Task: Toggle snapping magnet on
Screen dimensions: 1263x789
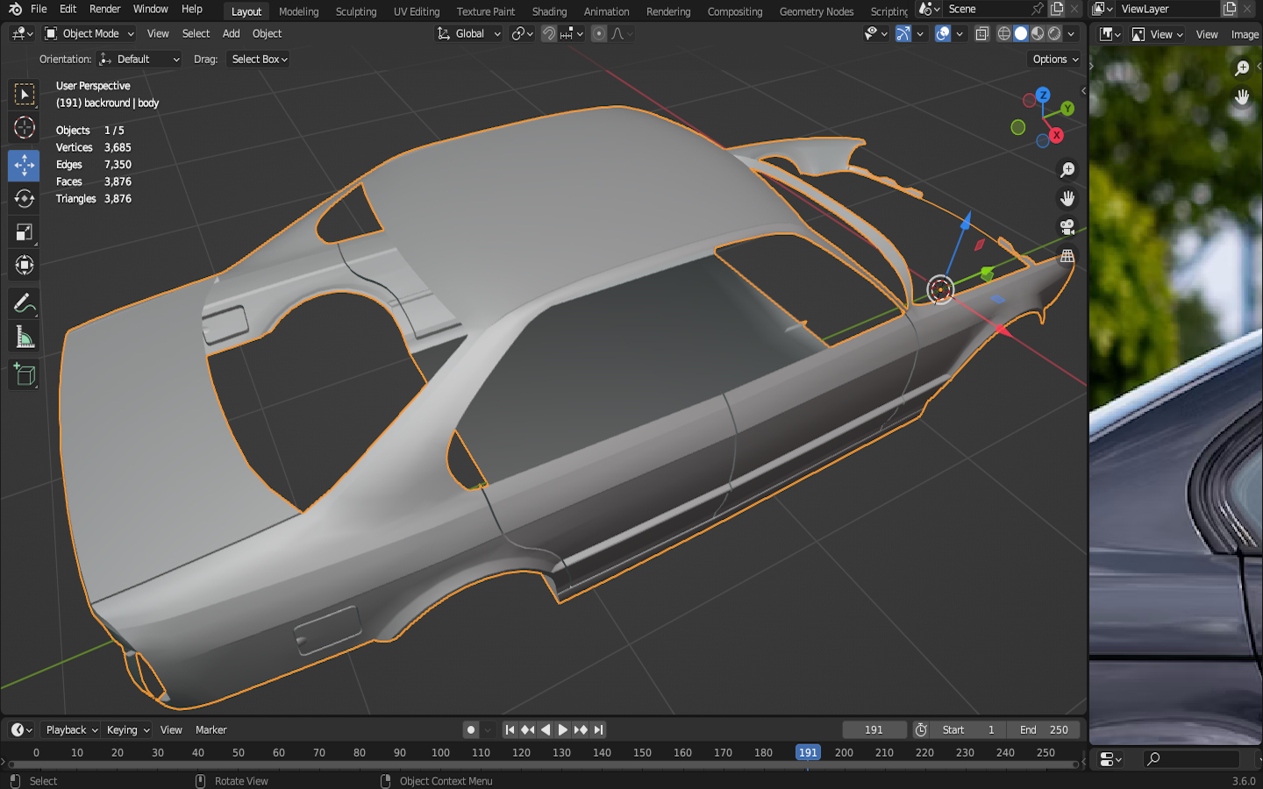Action: click(549, 34)
